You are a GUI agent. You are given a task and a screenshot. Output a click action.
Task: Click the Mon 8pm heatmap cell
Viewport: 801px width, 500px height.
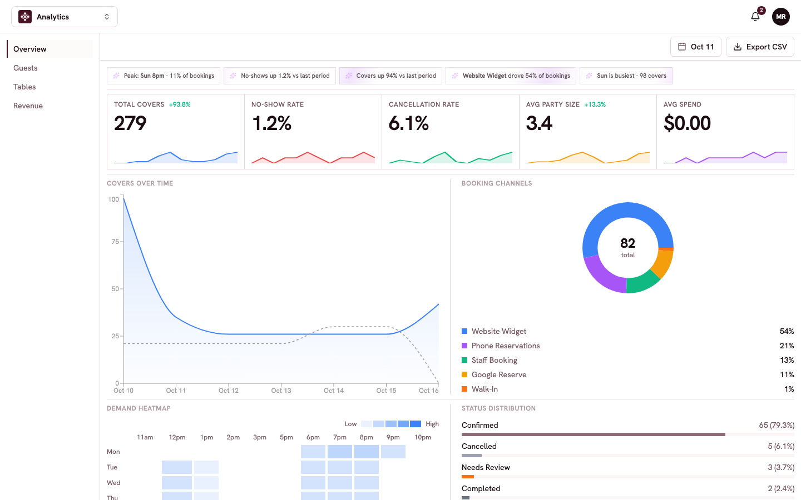point(367,452)
